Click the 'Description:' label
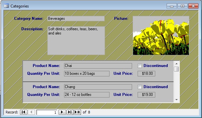This screenshot has height=118, width=202. point(32,29)
